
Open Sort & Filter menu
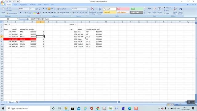175,11
